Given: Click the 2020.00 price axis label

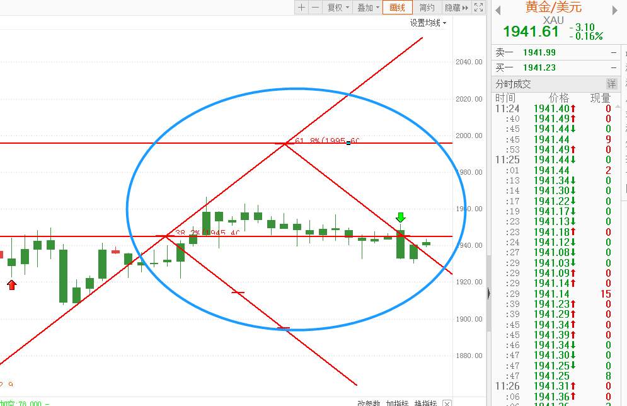Looking at the screenshot, I should pos(469,99).
